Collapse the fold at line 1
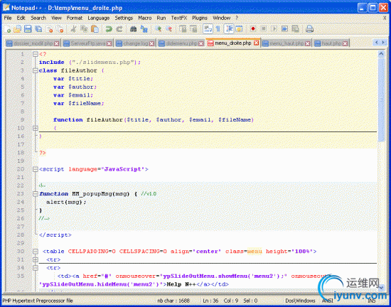This screenshot has height=307, width=391. pos(36,54)
